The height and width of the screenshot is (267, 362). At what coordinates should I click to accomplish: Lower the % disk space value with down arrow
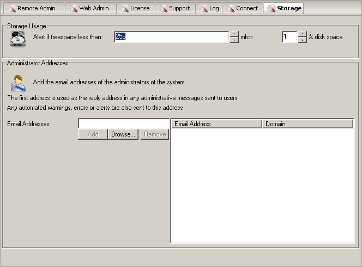(x=303, y=40)
